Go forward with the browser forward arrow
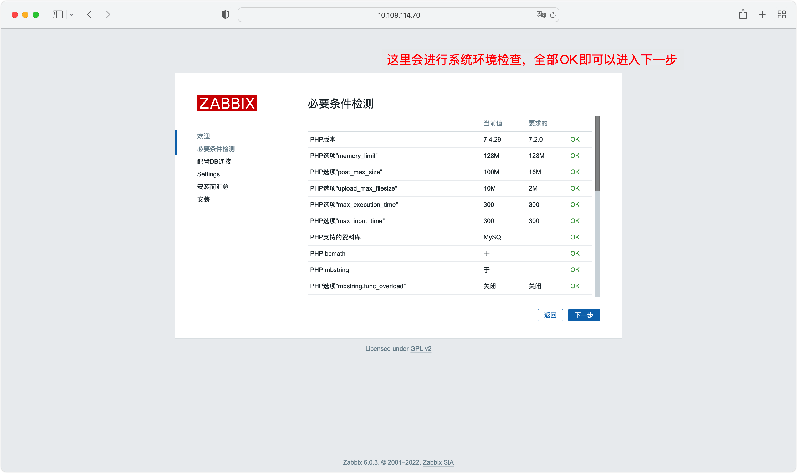Screen dimensions: 797x473 pyautogui.click(x=108, y=14)
